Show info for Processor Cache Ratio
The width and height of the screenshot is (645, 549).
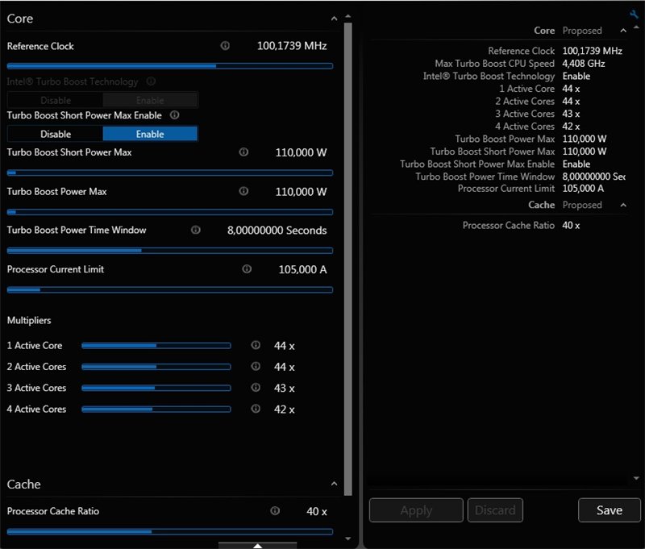pos(275,511)
